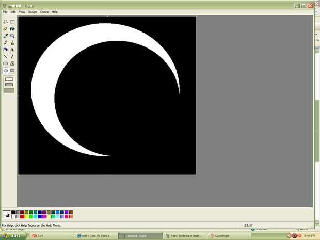
Task: Select the Free-Form Select tool
Action: tap(6, 22)
